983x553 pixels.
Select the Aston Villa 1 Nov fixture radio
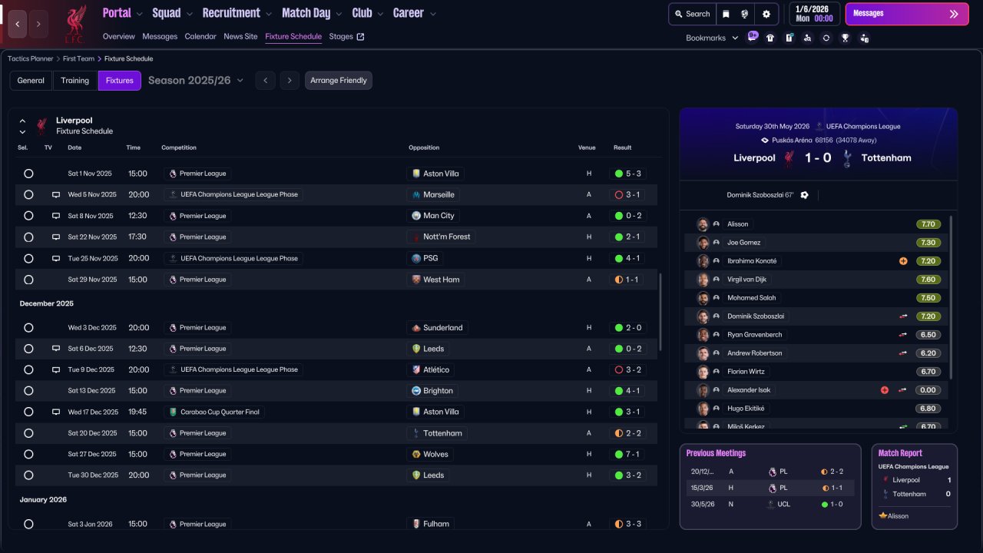pos(28,174)
